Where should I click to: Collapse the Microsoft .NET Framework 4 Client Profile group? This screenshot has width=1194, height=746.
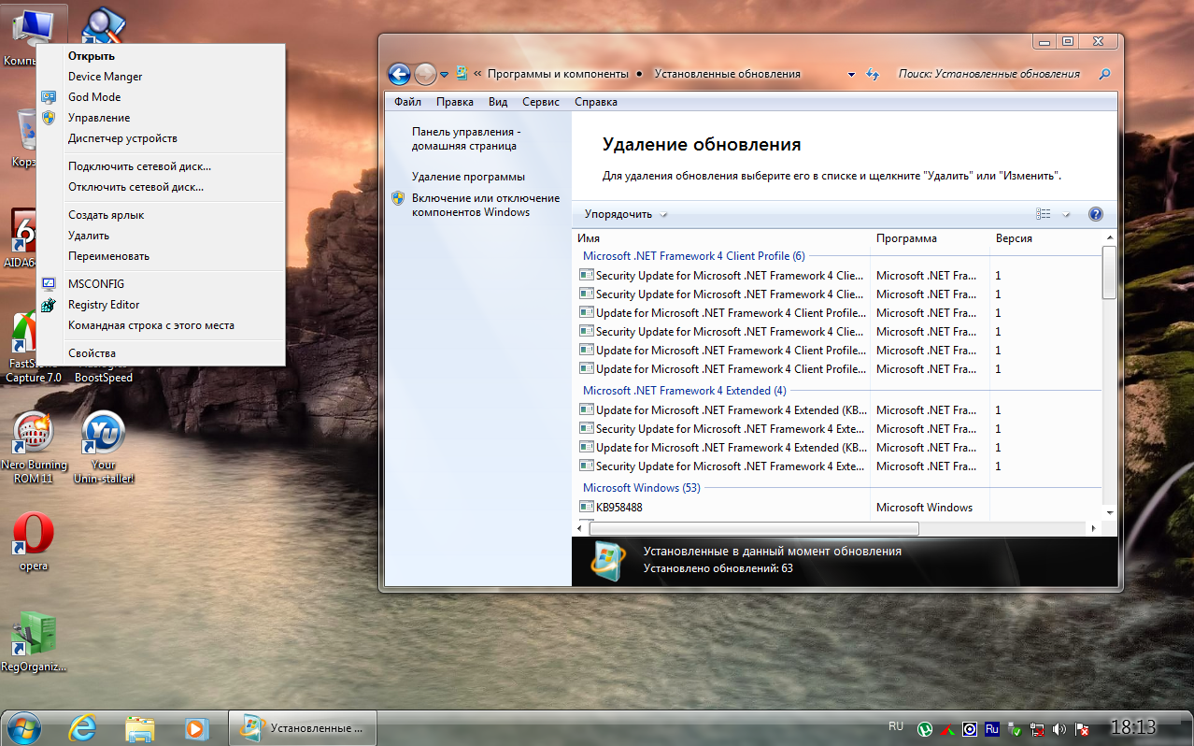693,256
